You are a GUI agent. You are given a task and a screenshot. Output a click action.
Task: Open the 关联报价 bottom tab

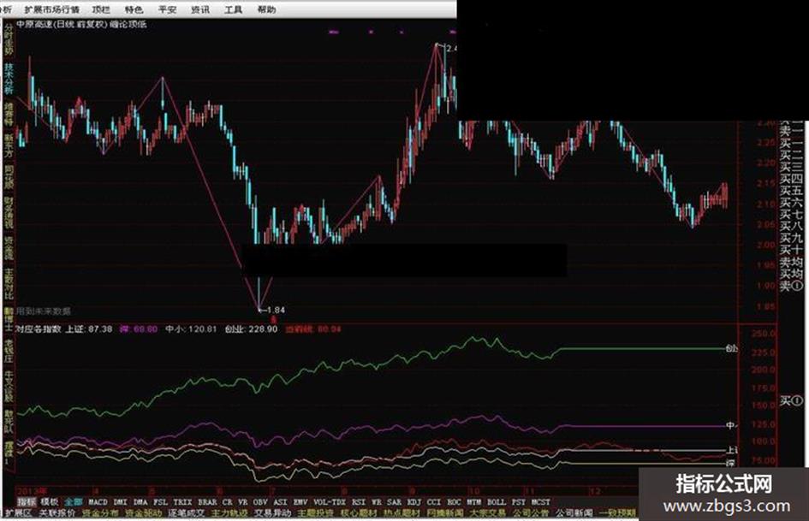pos(57,513)
